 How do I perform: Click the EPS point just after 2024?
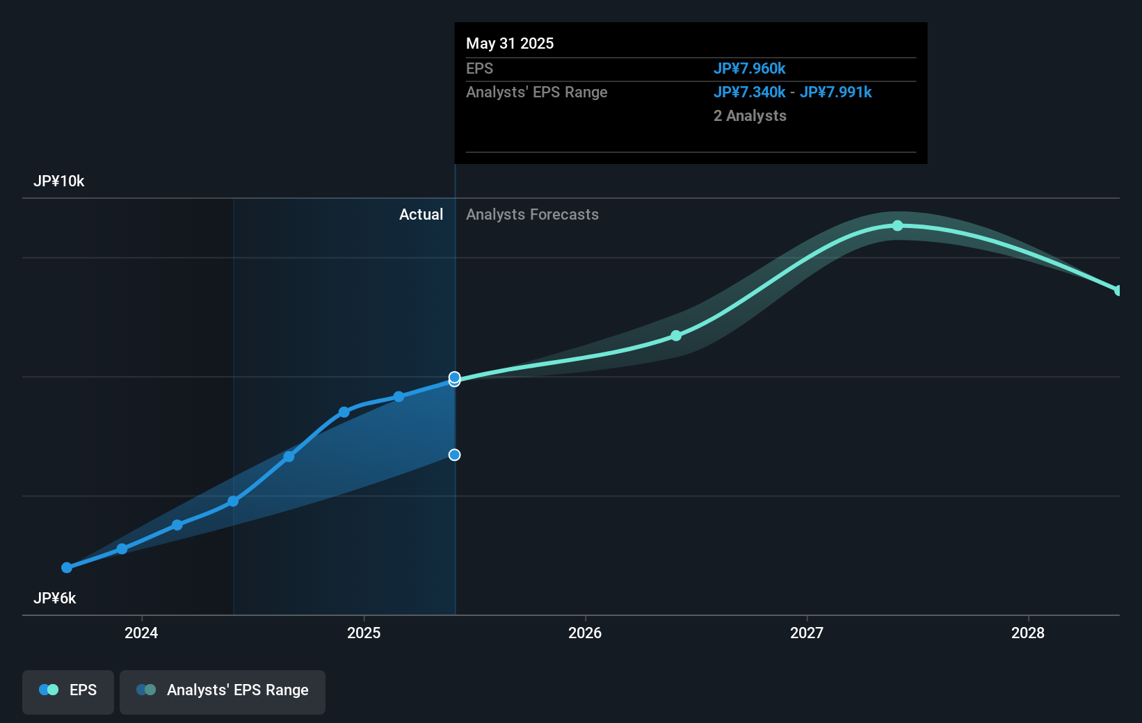click(177, 525)
